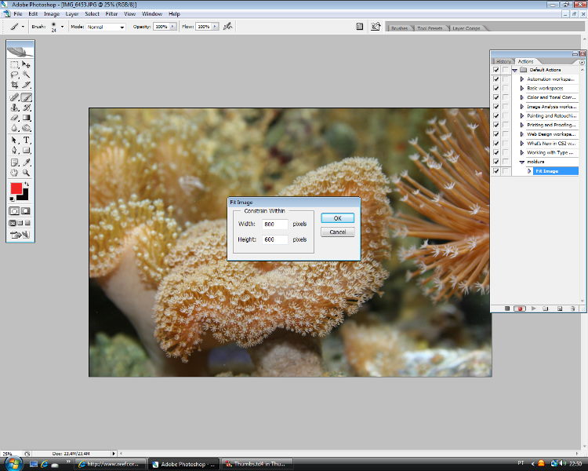Cancel the Fit Image dialog
Viewport: 588px width, 471px height.
(337, 232)
